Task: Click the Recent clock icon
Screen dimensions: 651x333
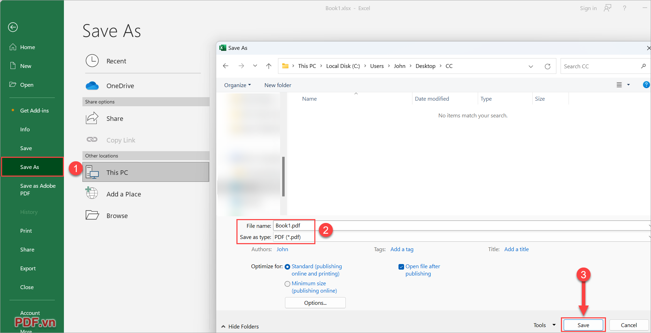Action: tap(92, 61)
